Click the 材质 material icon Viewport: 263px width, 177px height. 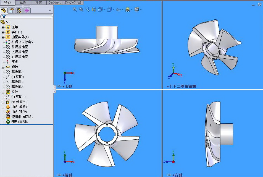8,42
